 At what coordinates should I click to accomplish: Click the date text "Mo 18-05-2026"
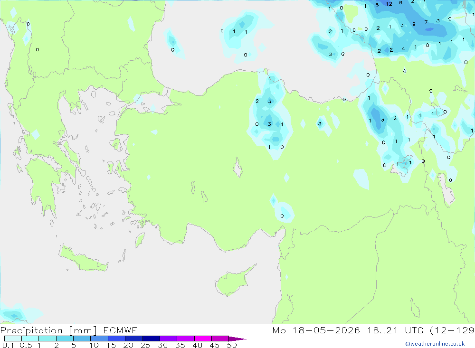(316, 330)
